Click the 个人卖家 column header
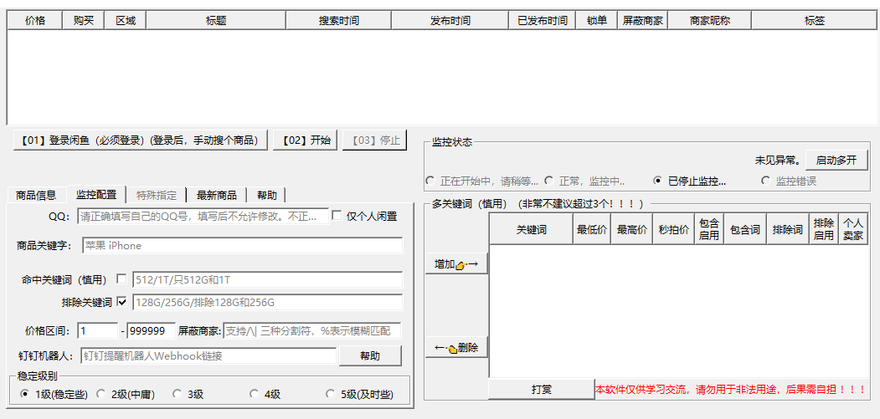The width and height of the screenshot is (880, 419). point(853,229)
